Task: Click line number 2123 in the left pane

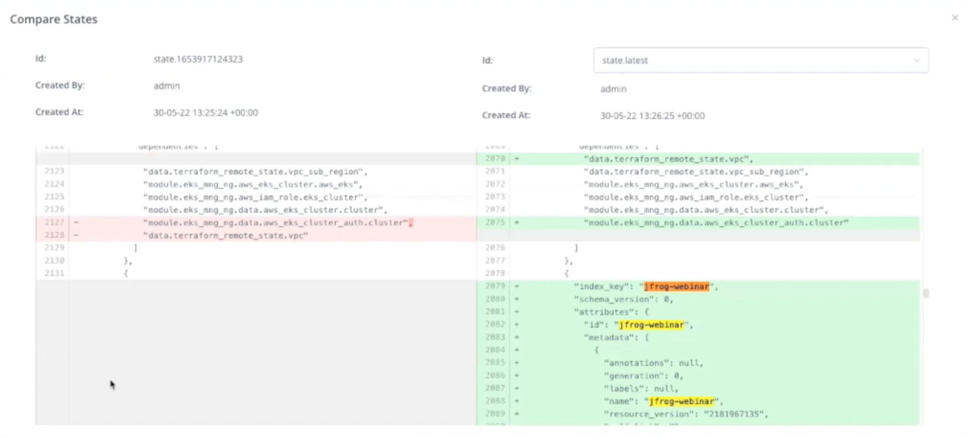Action: [54, 171]
